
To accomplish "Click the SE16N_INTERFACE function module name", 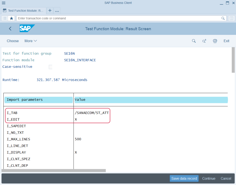I will click(80, 60).
